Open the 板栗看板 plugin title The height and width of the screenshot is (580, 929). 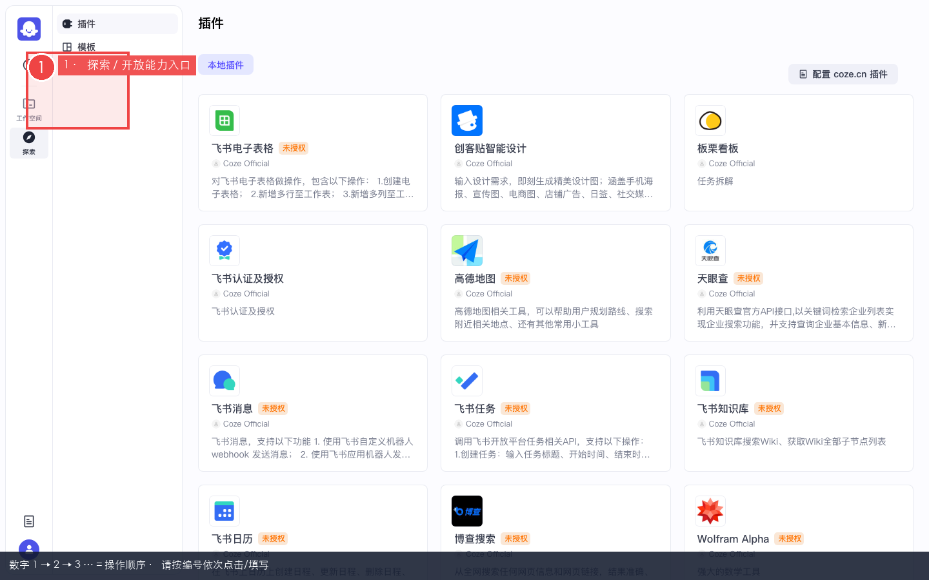click(718, 148)
